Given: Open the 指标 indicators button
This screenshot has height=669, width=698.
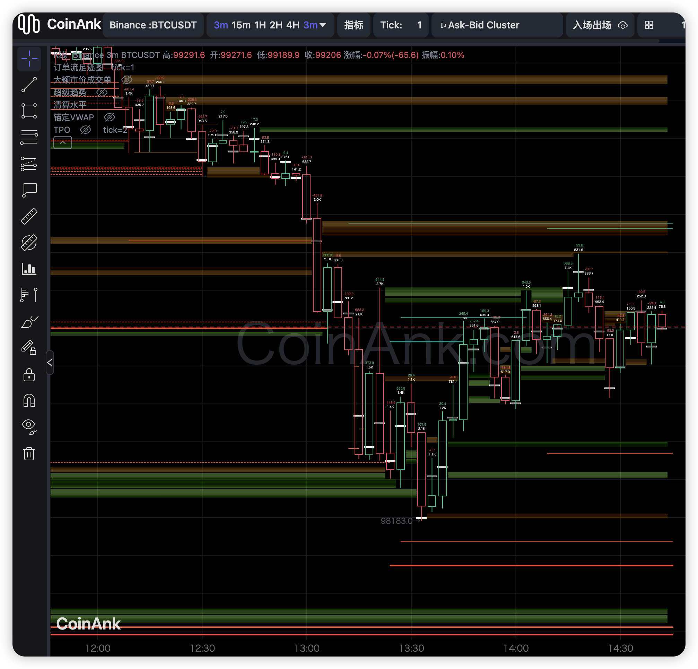Looking at the screenshot, I should (354, 25).
